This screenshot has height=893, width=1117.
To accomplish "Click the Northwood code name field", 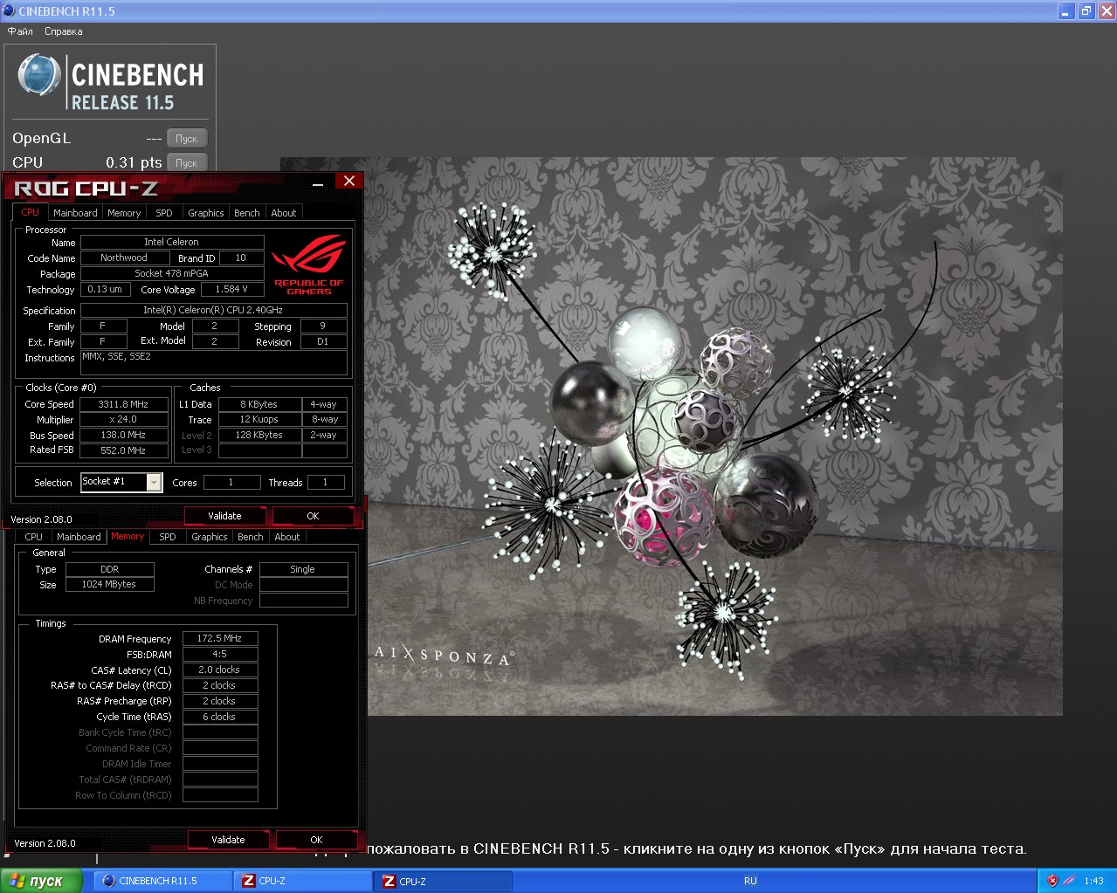I will tap(126, 258).
